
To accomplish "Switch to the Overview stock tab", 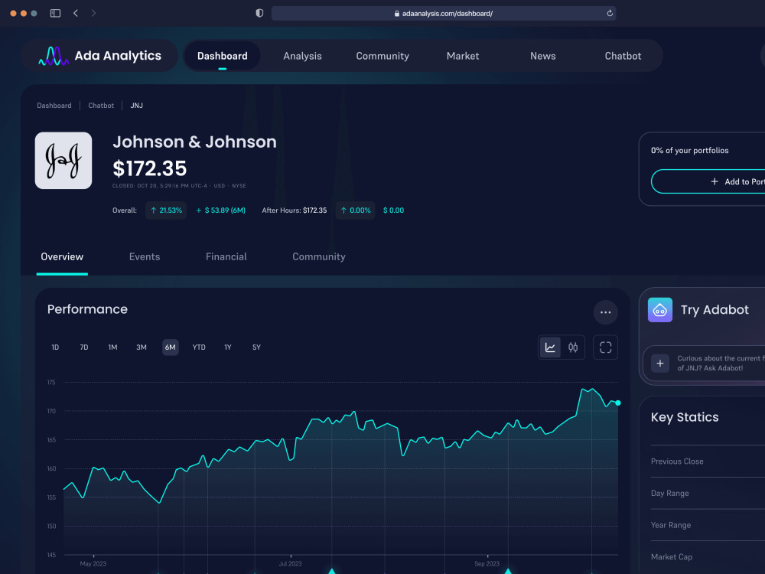I will [62, 257].
